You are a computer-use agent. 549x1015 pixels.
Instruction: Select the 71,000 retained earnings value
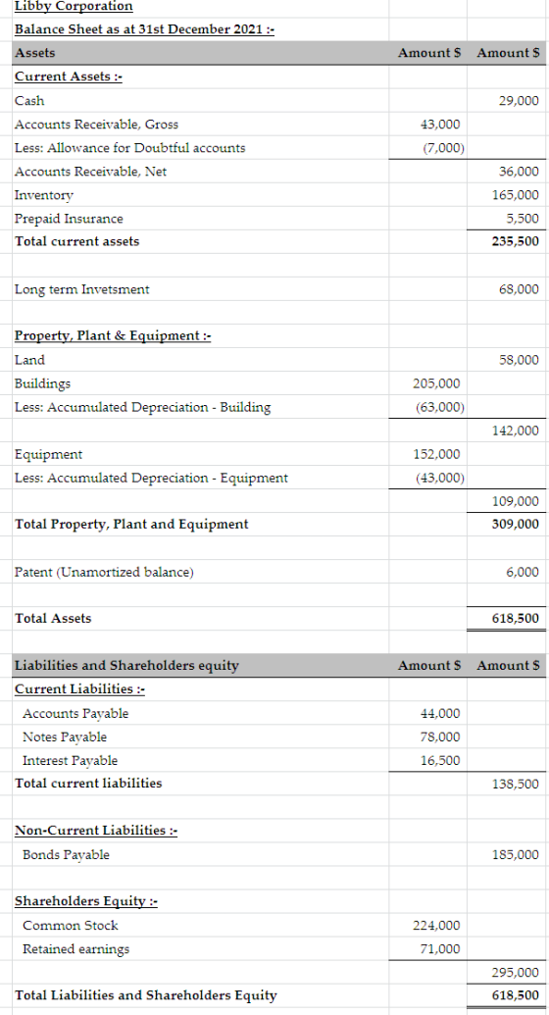click(440, 949)
